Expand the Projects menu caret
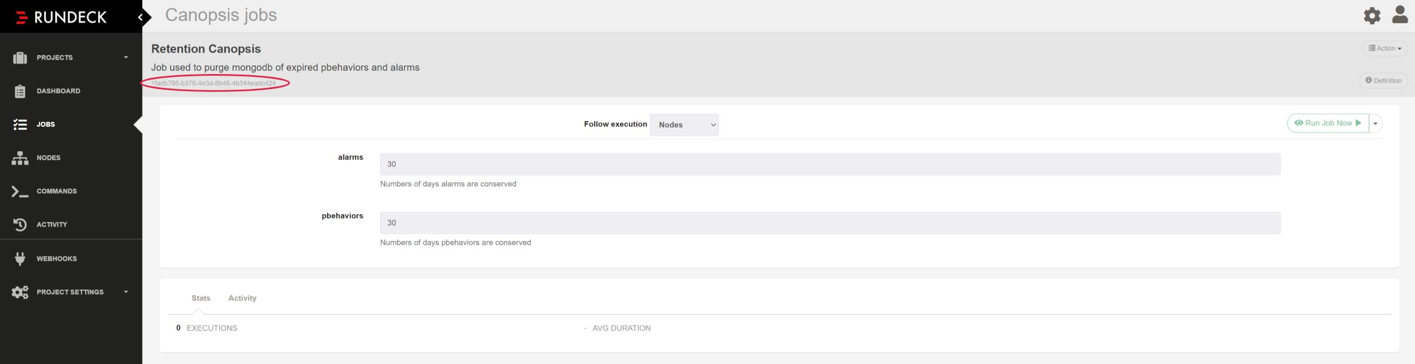 point(126,57)
